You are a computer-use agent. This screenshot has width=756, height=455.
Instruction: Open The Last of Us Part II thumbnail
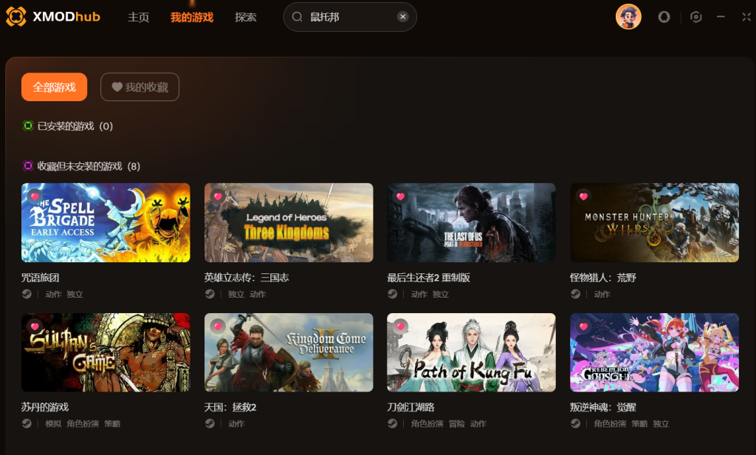472,222
